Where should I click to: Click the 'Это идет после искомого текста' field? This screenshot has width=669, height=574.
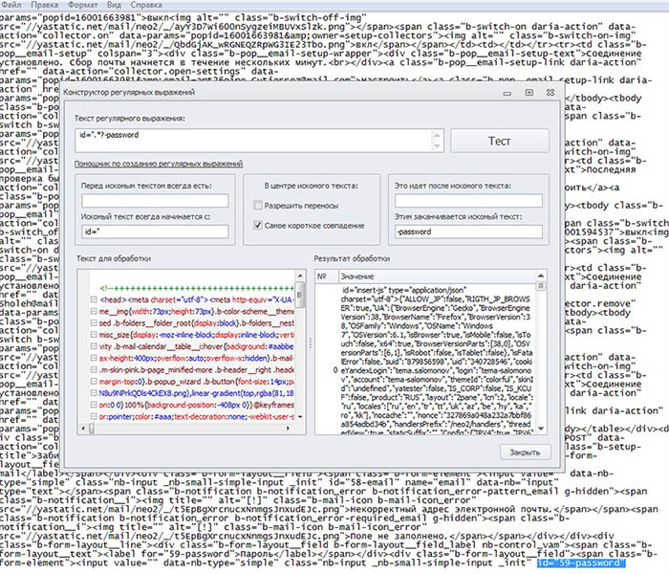pos(468,201)
